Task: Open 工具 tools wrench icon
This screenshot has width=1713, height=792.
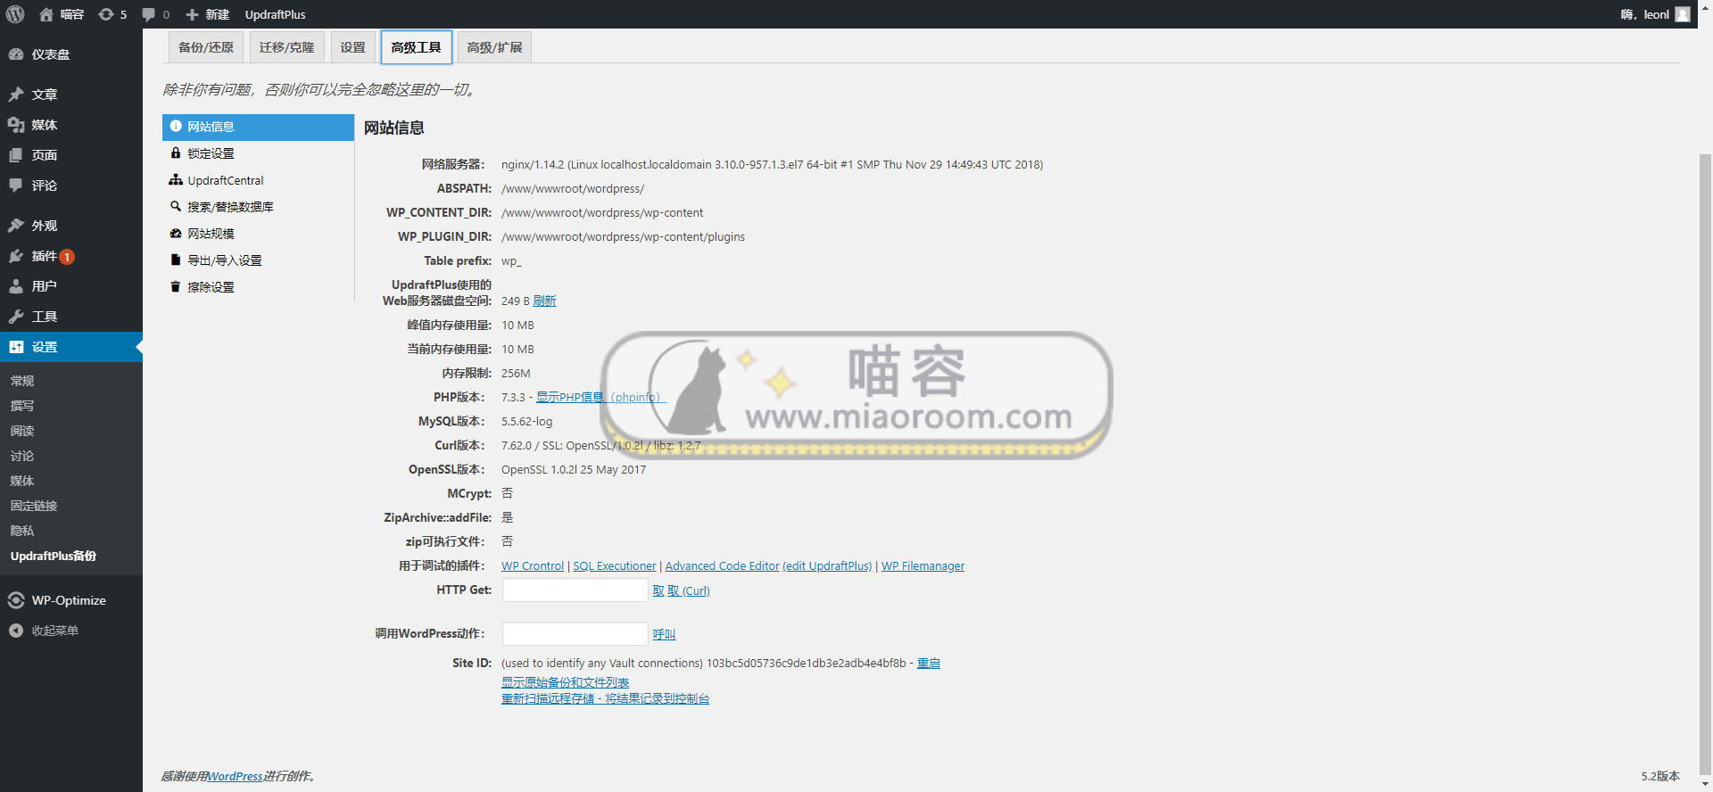Action: coord(16,317)
